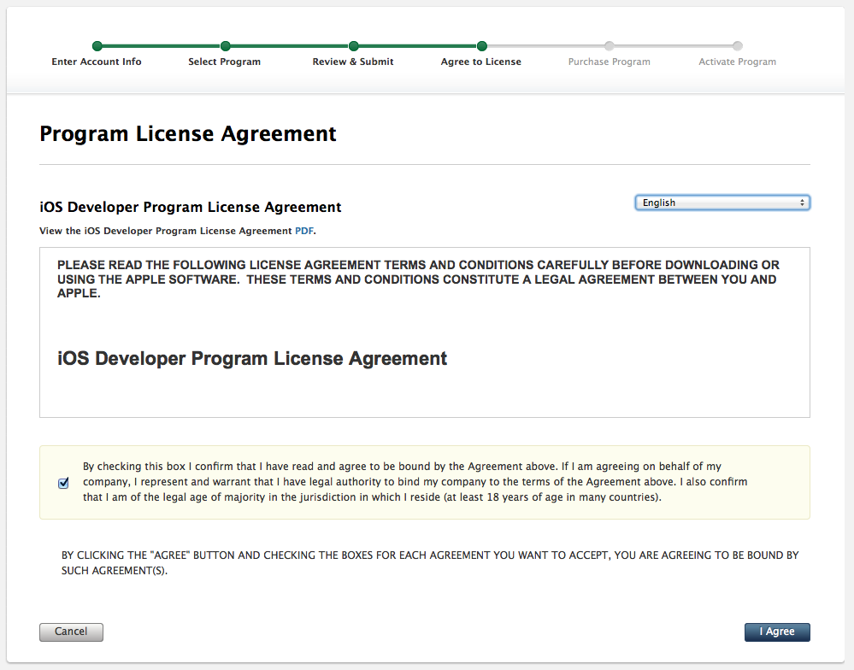Click the large iOS Developer Program License Agreement title in the text box
The height and width of the screenshot is (670, 854).
[252, 359]
